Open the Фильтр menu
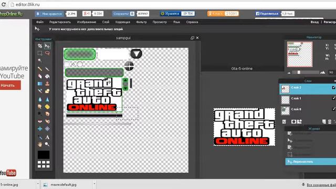 pyautogui.click(x=141, y=22)
